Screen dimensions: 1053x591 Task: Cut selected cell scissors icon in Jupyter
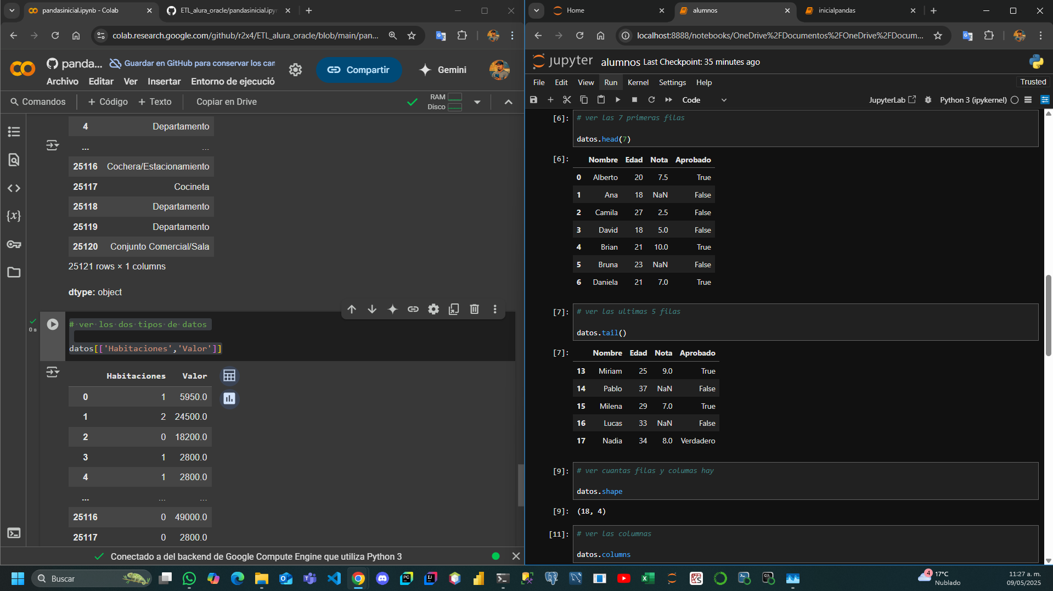[x=567, y=100]
